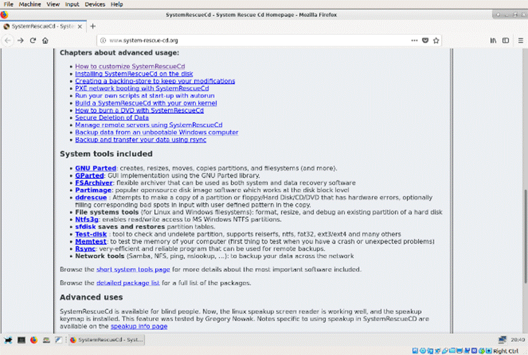Follow the GNU Parted link

(96, 168)
